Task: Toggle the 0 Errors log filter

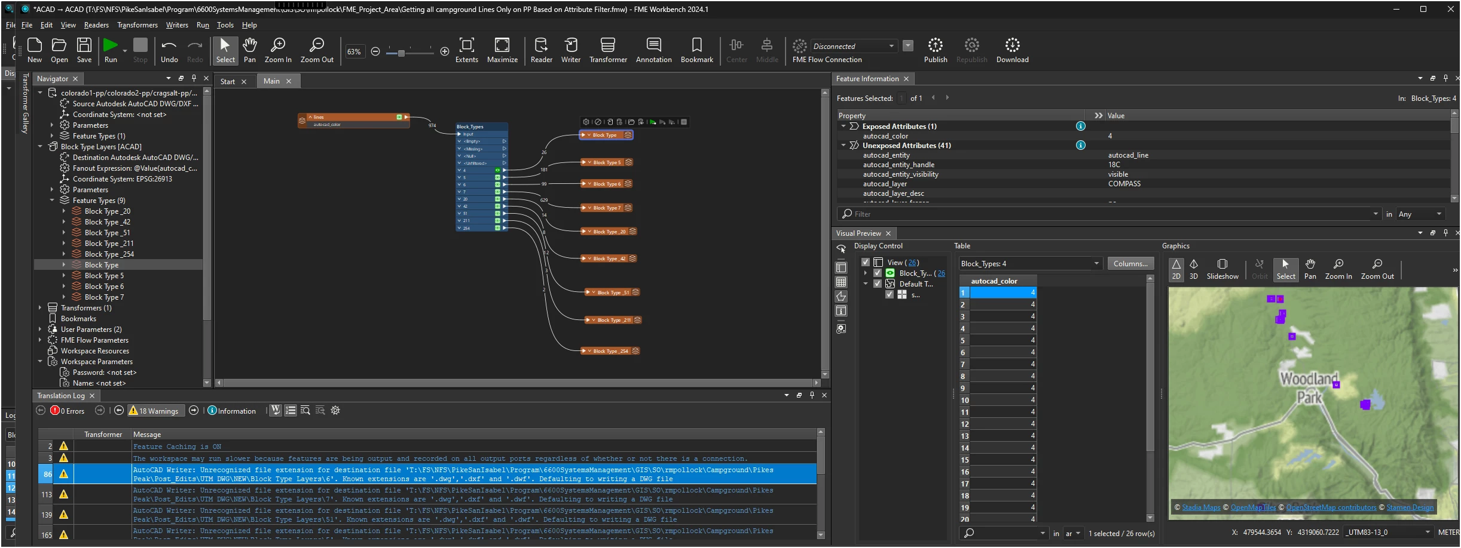Action: click(x=68, y=411)
